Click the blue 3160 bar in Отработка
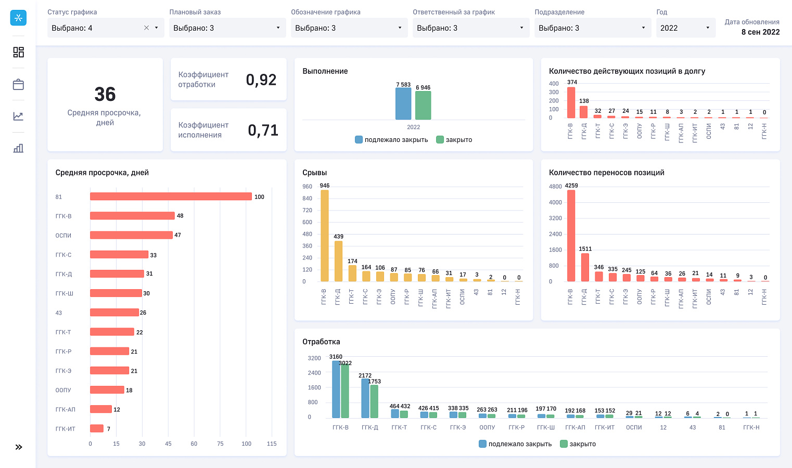The image size is (792, 468). coord(336,389)
